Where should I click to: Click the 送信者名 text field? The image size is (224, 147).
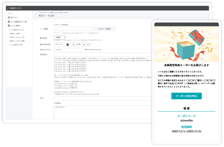click(x=104, y=54)
